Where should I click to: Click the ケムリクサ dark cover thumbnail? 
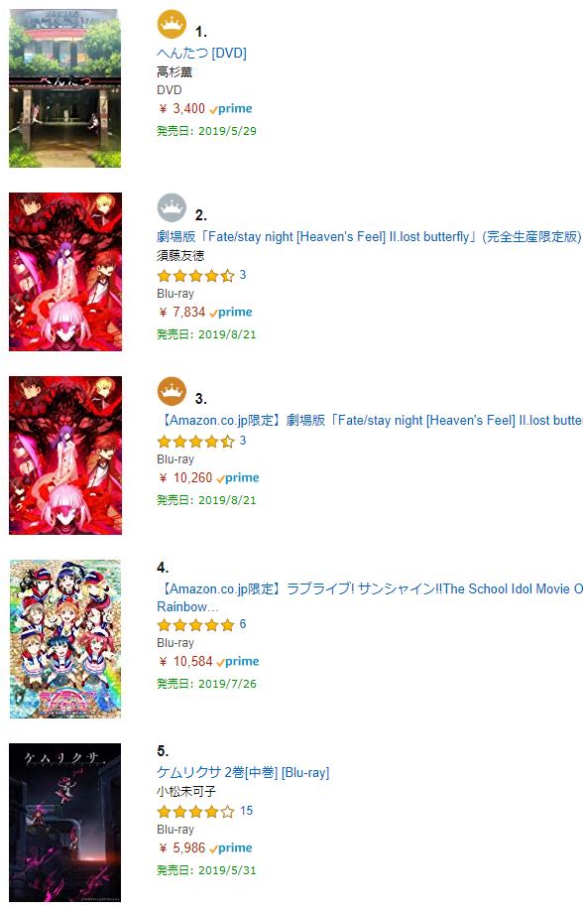click(65, 823)
